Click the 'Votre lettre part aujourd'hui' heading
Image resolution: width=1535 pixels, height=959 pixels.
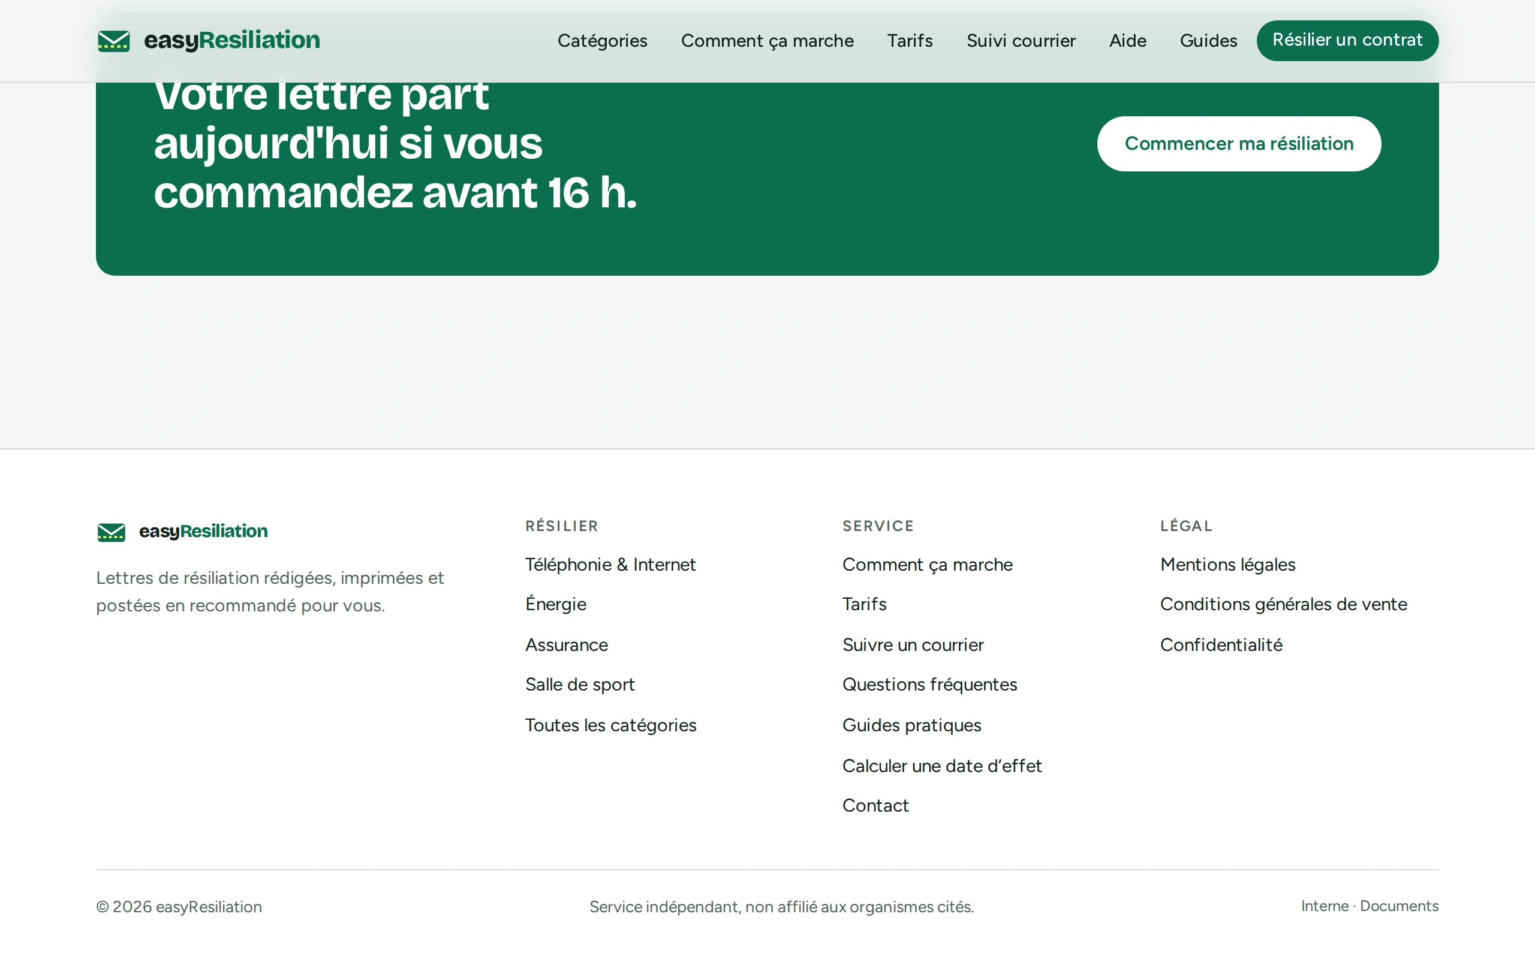395,143
